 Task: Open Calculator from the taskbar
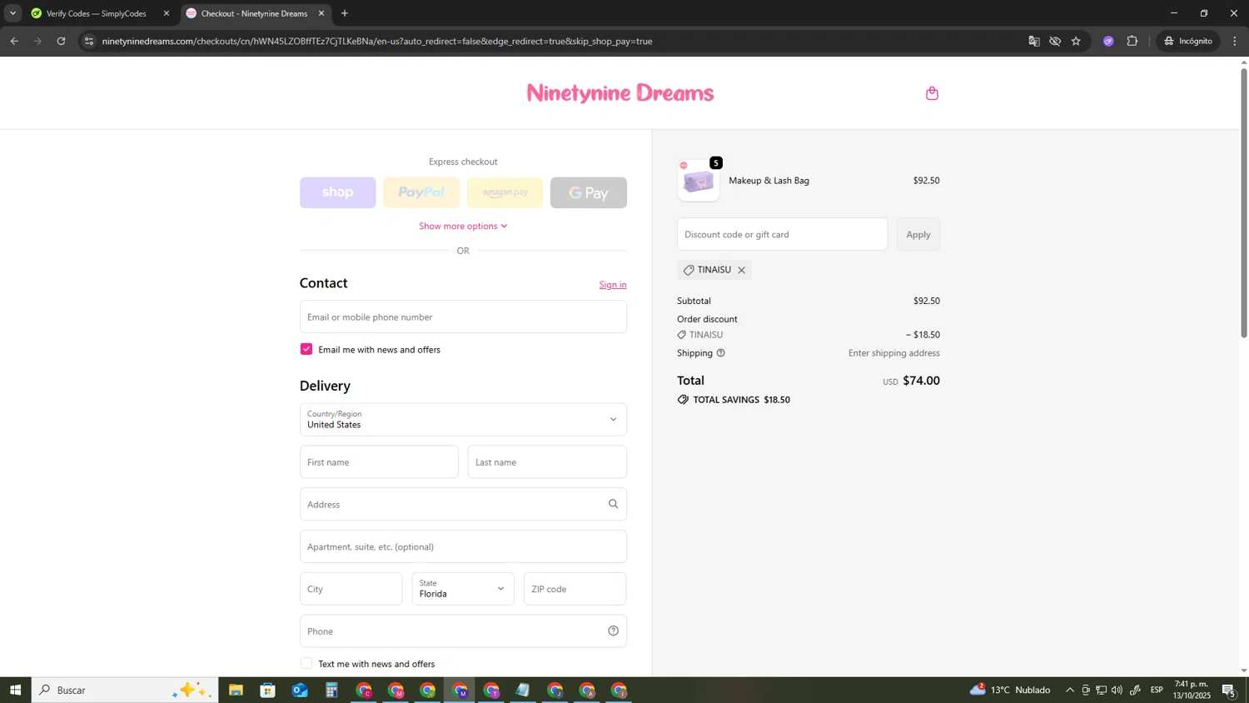coord(331,690)
